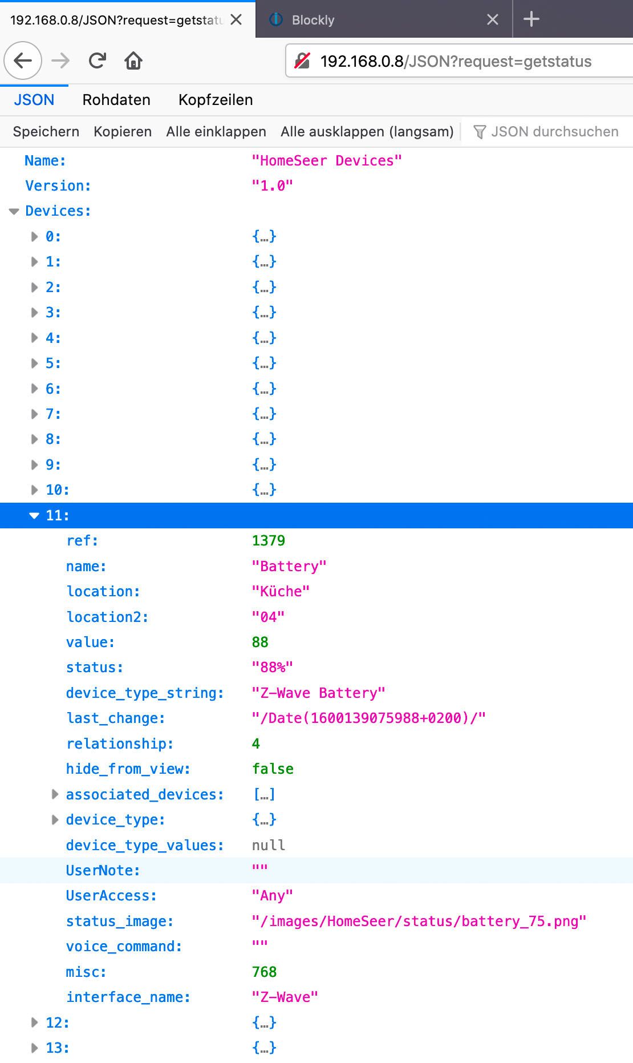Click the hide_from_view value false

(273, 769)
